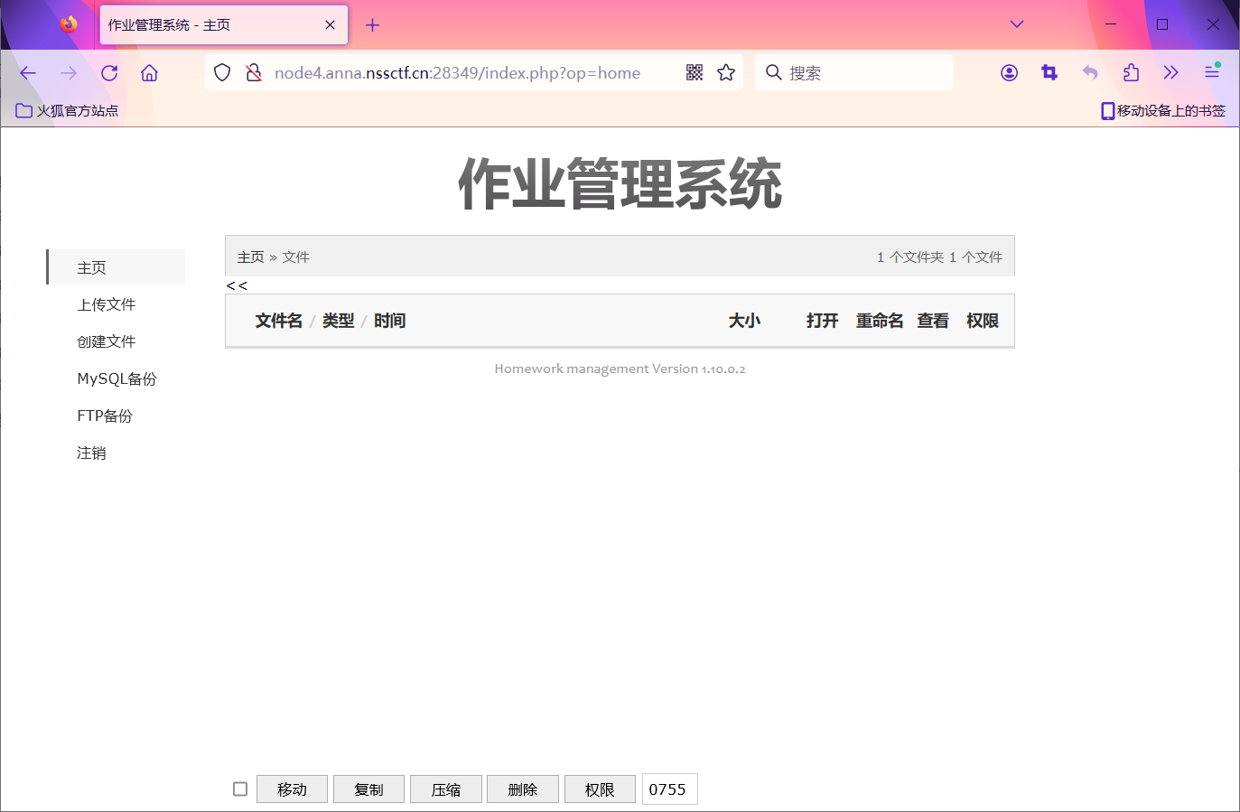Click the 0755 permission input field

tap(669, 789)
